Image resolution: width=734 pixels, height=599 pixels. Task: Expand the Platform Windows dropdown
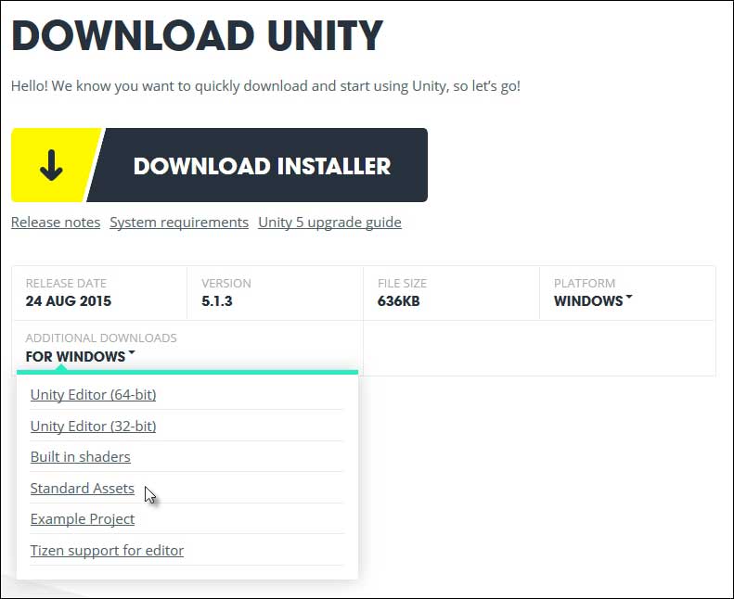(593, 300)
